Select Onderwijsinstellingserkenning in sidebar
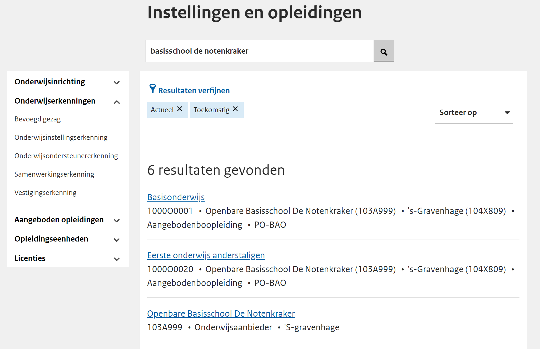 [61, 137]
